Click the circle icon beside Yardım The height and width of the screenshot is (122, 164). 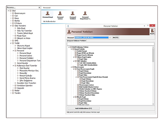(13, 93)
